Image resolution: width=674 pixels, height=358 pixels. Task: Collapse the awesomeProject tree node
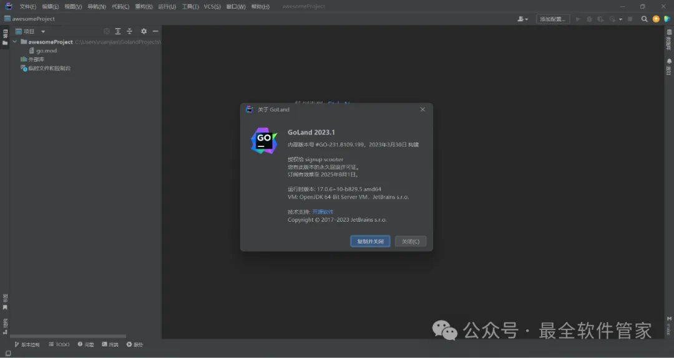point(15,42)
